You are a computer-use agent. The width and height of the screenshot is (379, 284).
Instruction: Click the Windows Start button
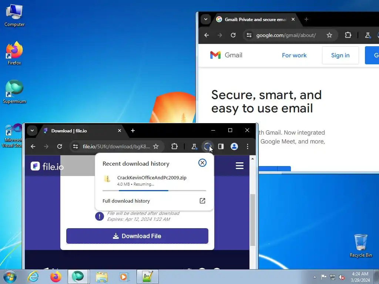(x=10, y=277)
